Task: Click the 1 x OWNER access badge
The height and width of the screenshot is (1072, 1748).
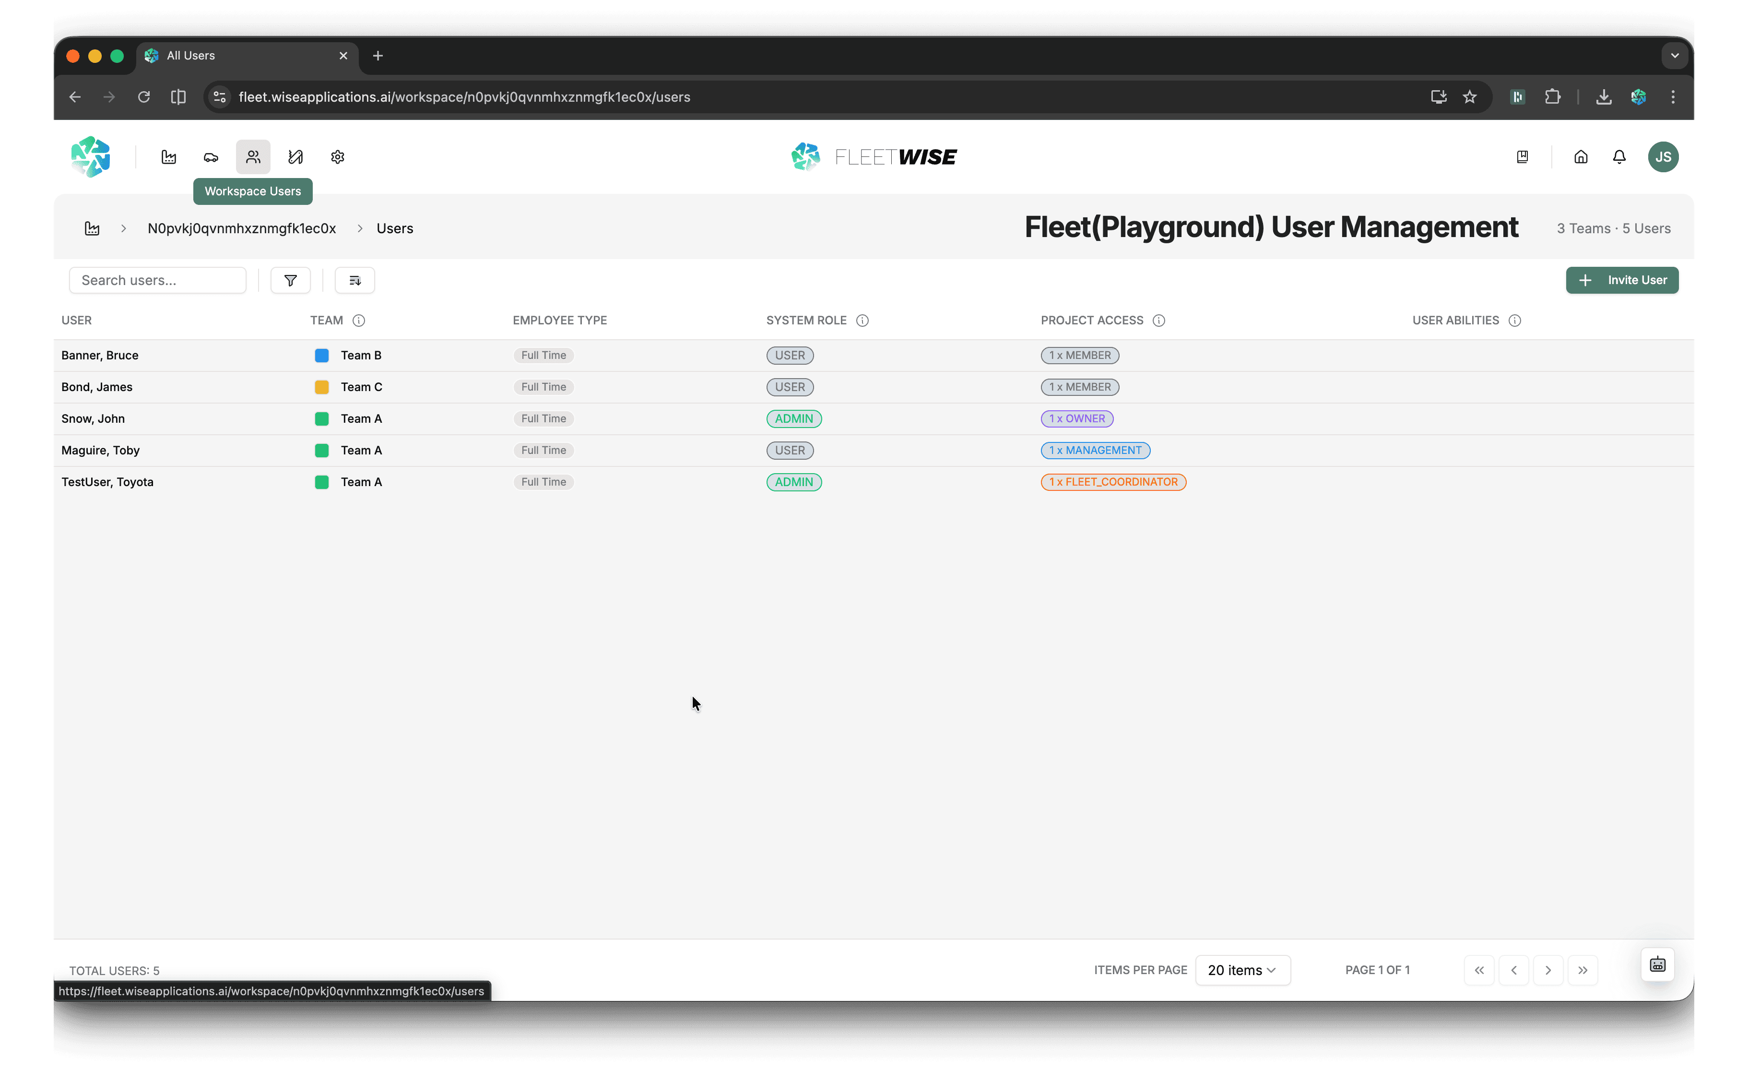Action: pos(1077,418)
